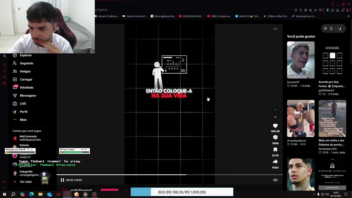This screenshot has width=352, height=198.
Task: Launch Microsoft Edge from taskbar
Action: point(31,194)
